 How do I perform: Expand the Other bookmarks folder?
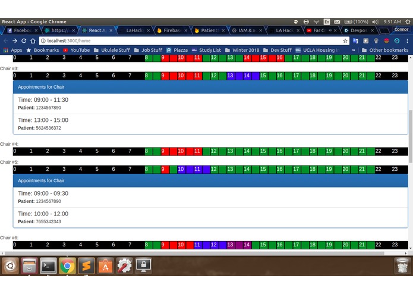[385, 50]
